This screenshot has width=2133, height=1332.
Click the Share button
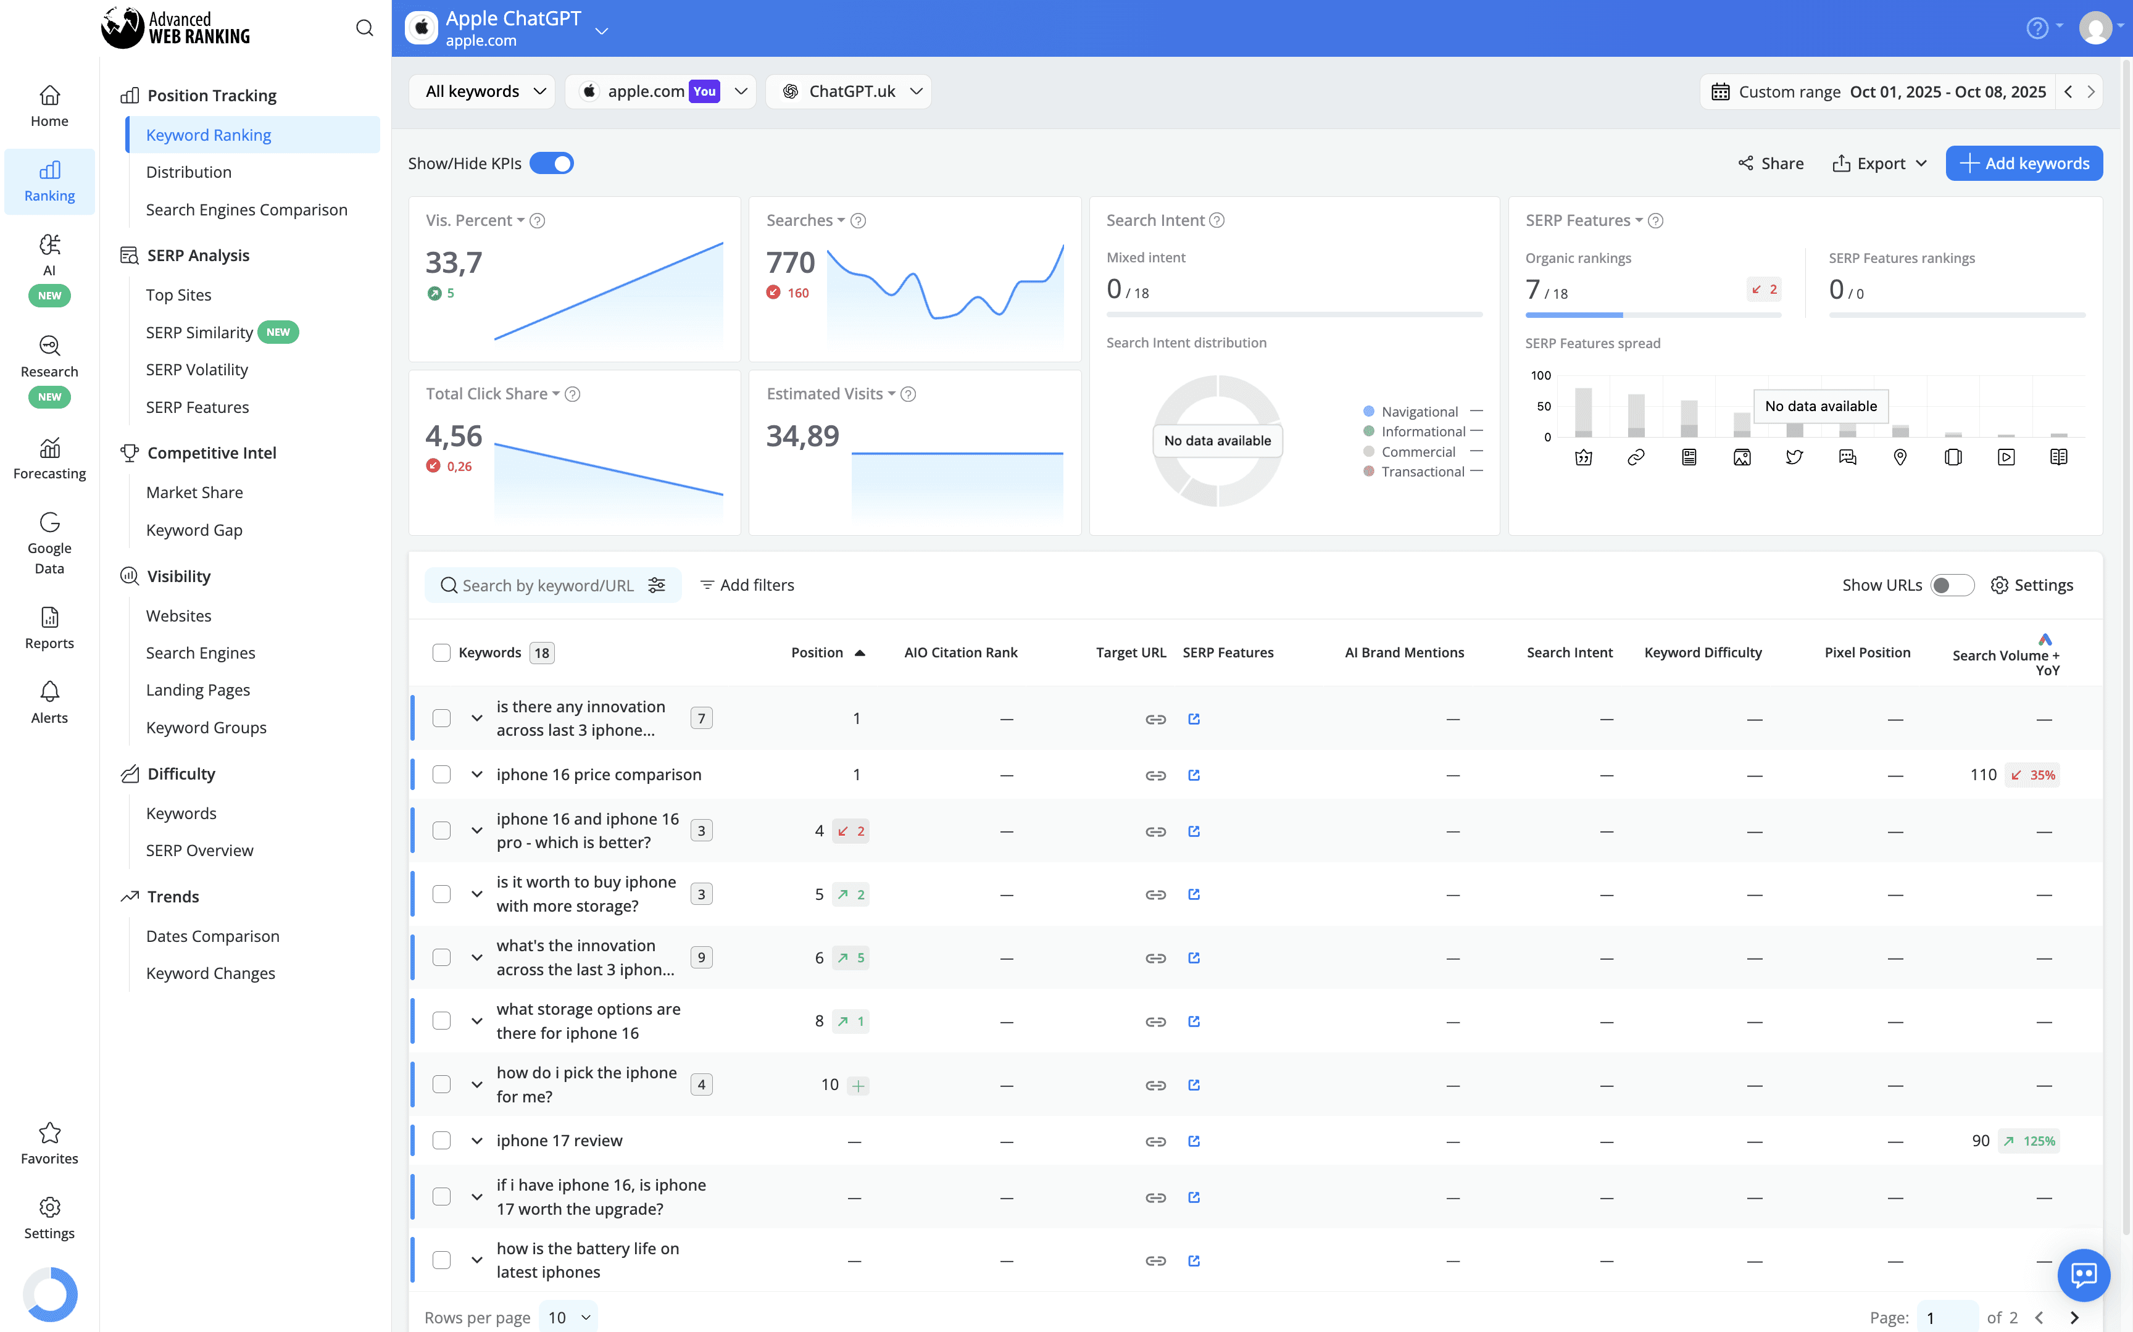[1771, 164]
